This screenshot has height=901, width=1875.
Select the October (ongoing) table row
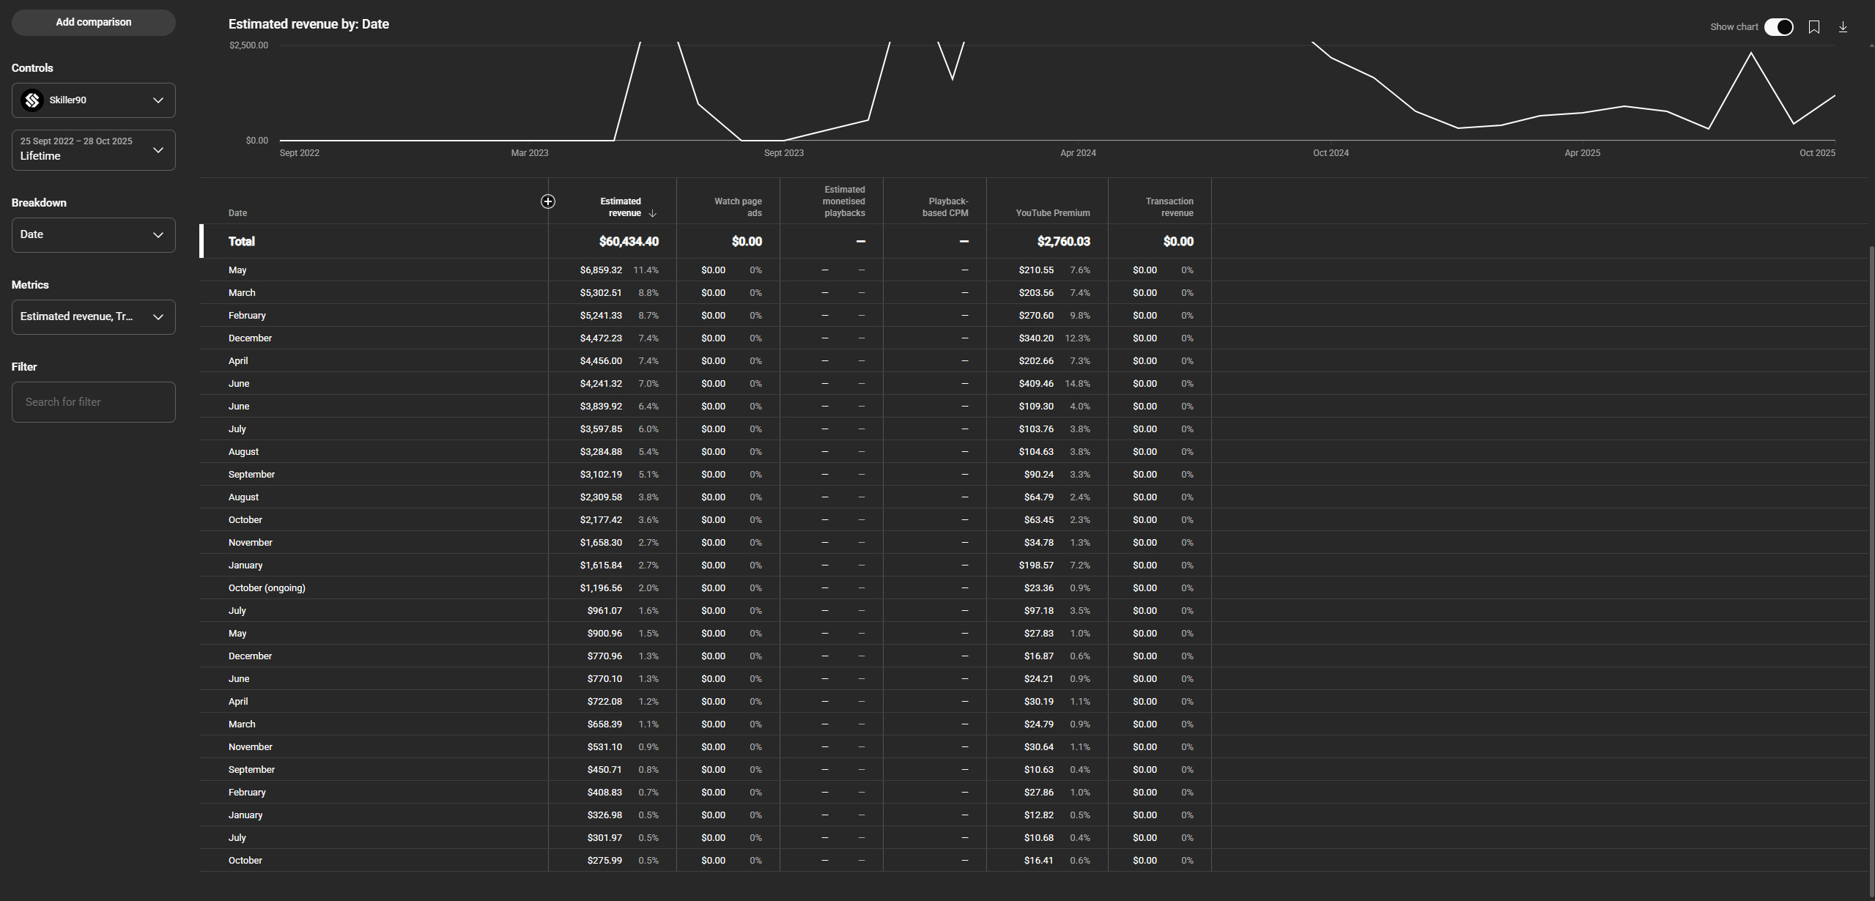[267, 588]
